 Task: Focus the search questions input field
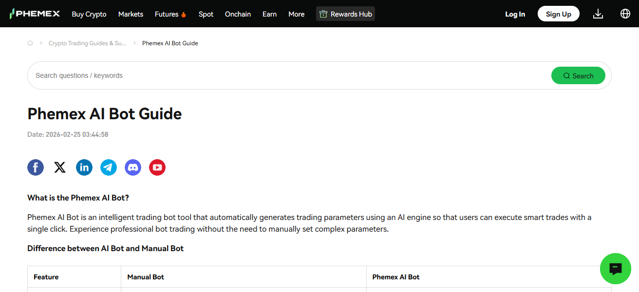pos(287,75)
